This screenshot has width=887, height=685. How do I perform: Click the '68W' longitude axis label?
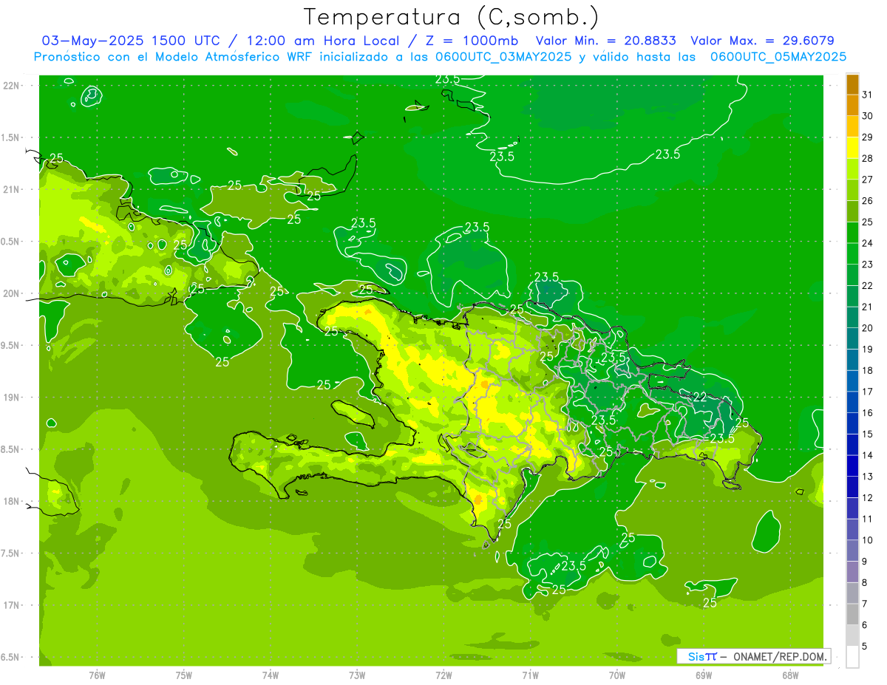(790, 675)
